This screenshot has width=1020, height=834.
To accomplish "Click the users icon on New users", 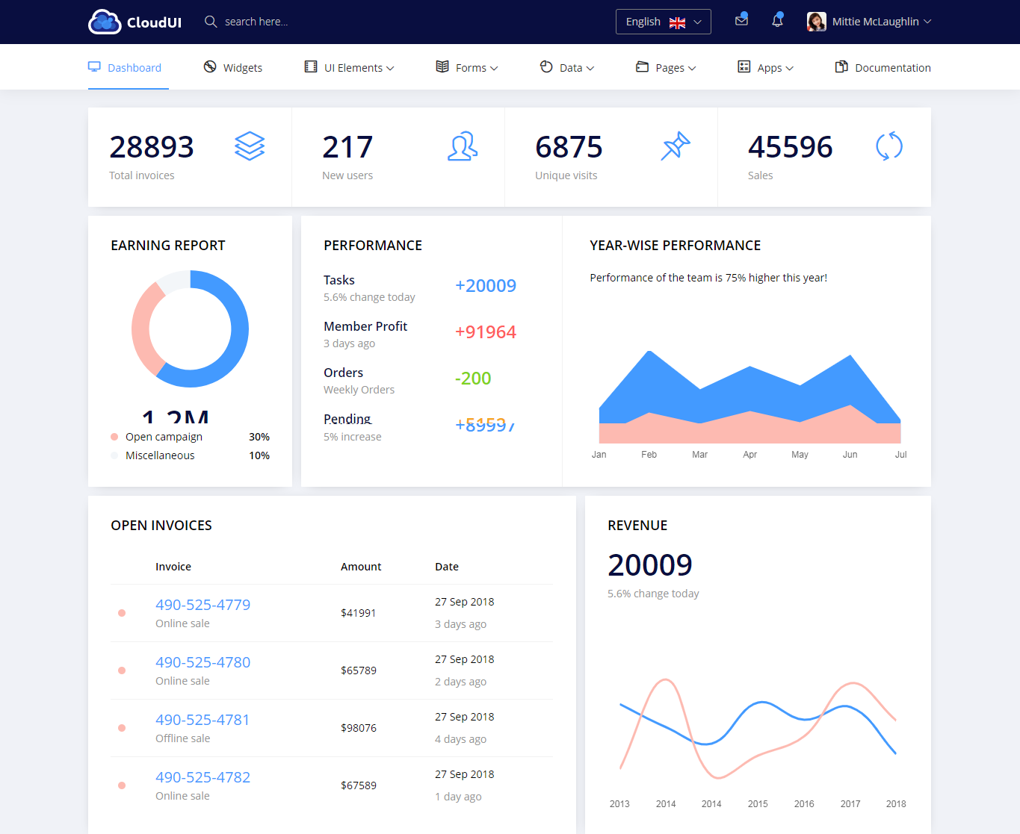I will click(463, 146).
